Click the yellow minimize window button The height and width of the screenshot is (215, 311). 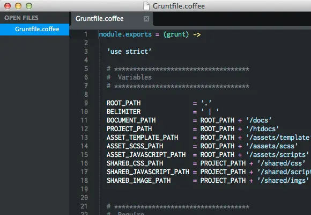(18, 6)
